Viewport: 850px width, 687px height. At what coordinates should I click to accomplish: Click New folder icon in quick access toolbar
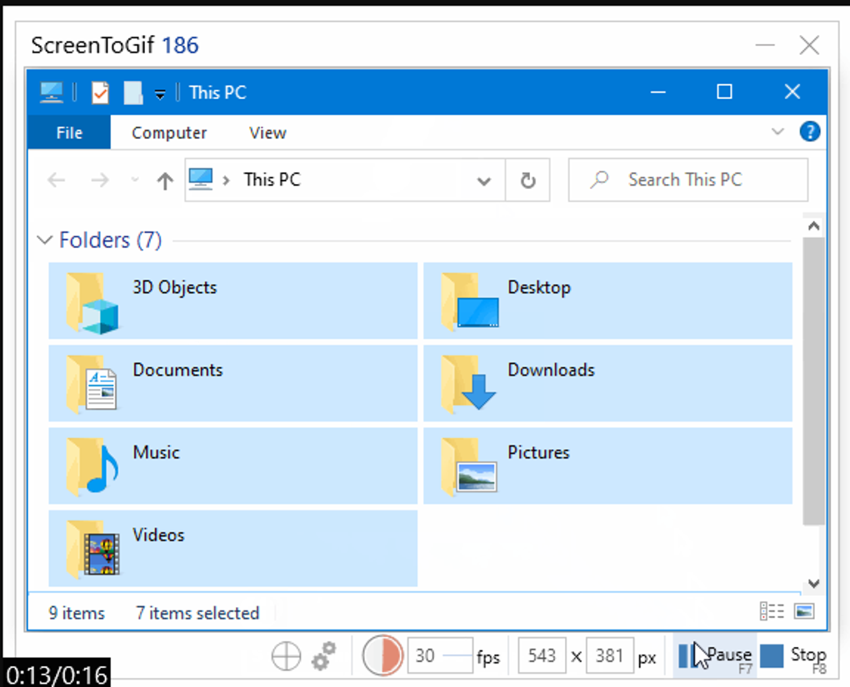132,92
